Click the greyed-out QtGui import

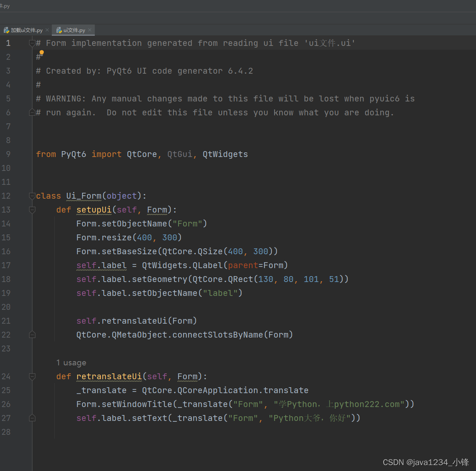pyautogui.click(x=180, y=154)
